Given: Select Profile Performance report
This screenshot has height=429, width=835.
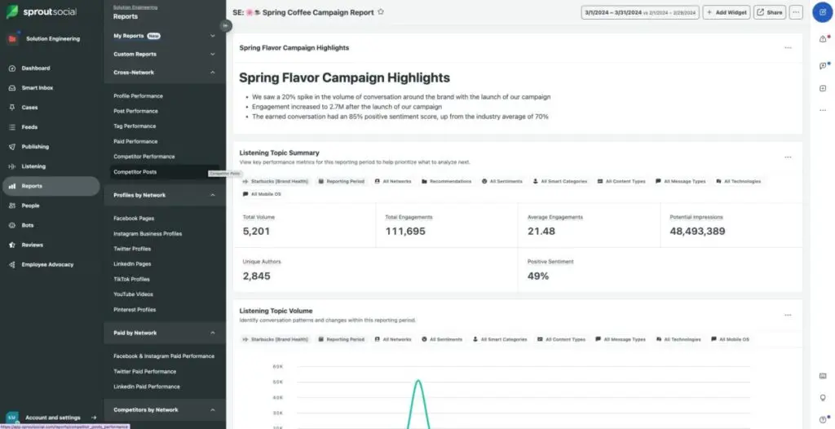Looking at the screenshot, I should coord(138,96).
